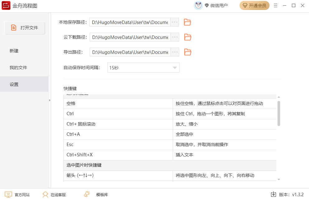Click 放大、缩小 description cell

coord(225,124)
